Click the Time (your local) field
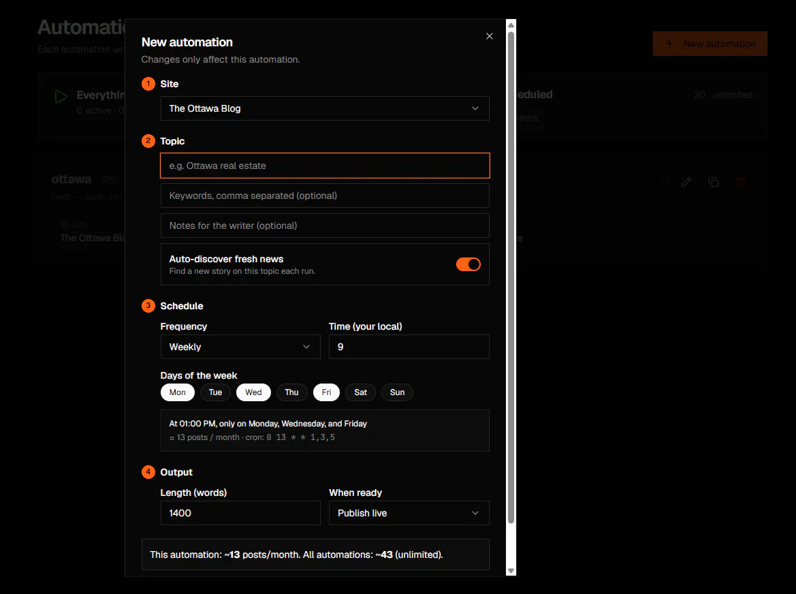796x594 pixels. [409, 347]
